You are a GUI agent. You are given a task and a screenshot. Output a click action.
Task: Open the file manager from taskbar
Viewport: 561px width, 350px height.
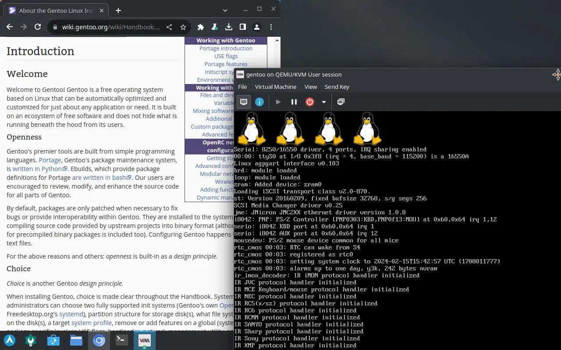tap(76, 340)
